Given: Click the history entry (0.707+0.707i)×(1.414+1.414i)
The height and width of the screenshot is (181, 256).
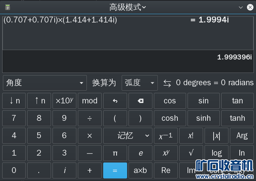Looking at the screenshot, I should click(x=60, y=20).
